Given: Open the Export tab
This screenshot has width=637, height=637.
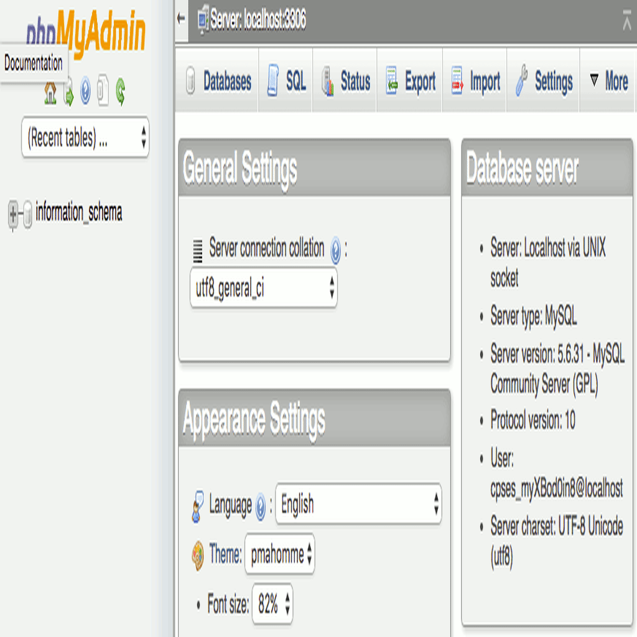Looking at the screenshot, I should coord(411,81).
